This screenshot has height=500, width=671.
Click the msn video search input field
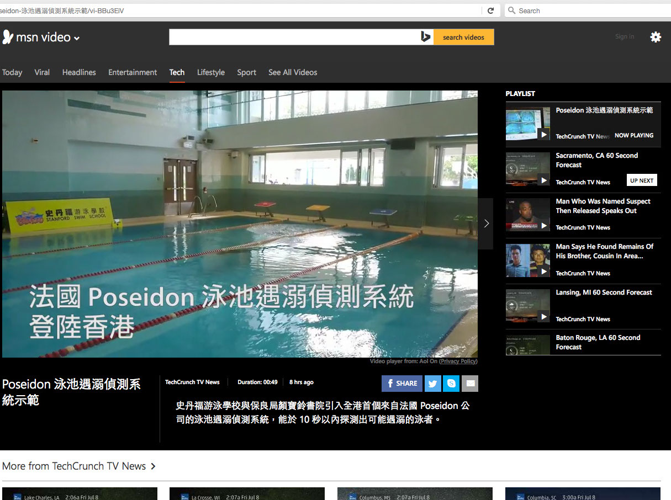pyautogui.click(x=294, y=37)
